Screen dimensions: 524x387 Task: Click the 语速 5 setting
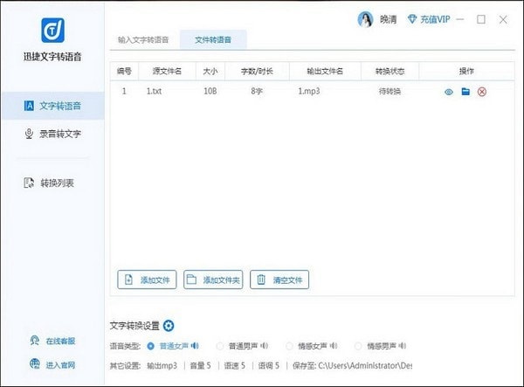point(234,366)
